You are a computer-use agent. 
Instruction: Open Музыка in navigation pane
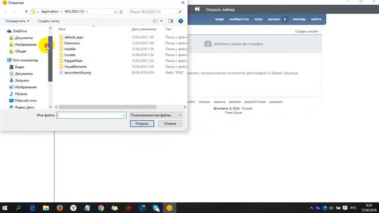[18, 93]
